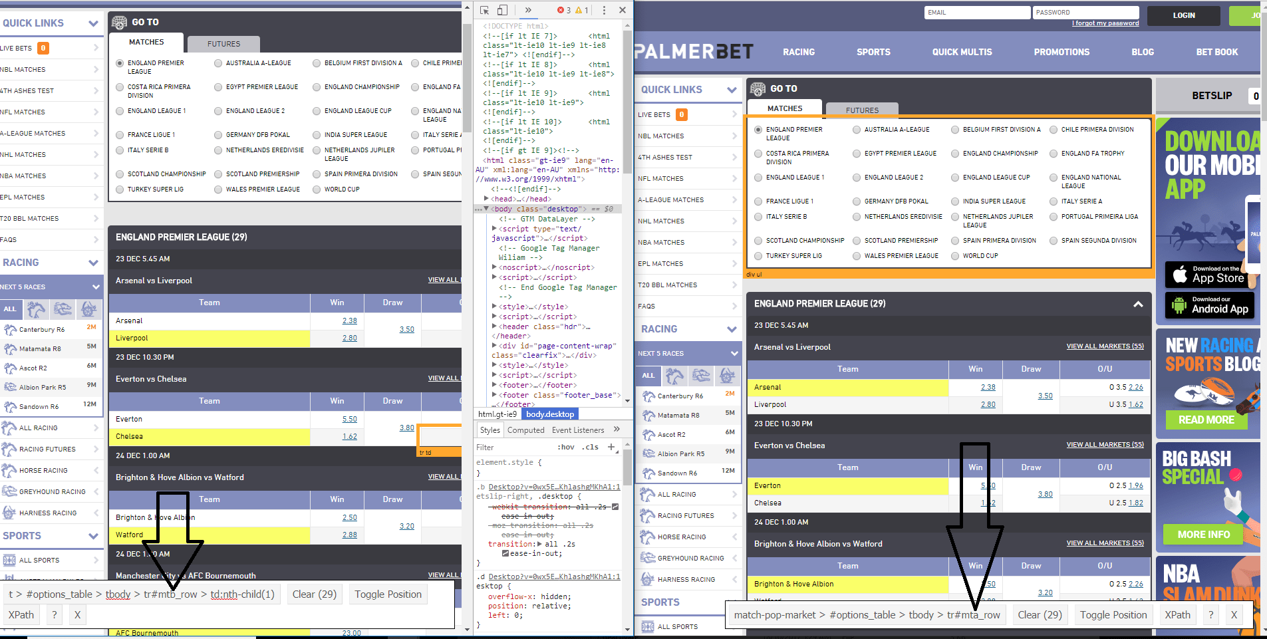
Task: Click Canterbury R6 race icon in the login window
Action: [648, 396]
